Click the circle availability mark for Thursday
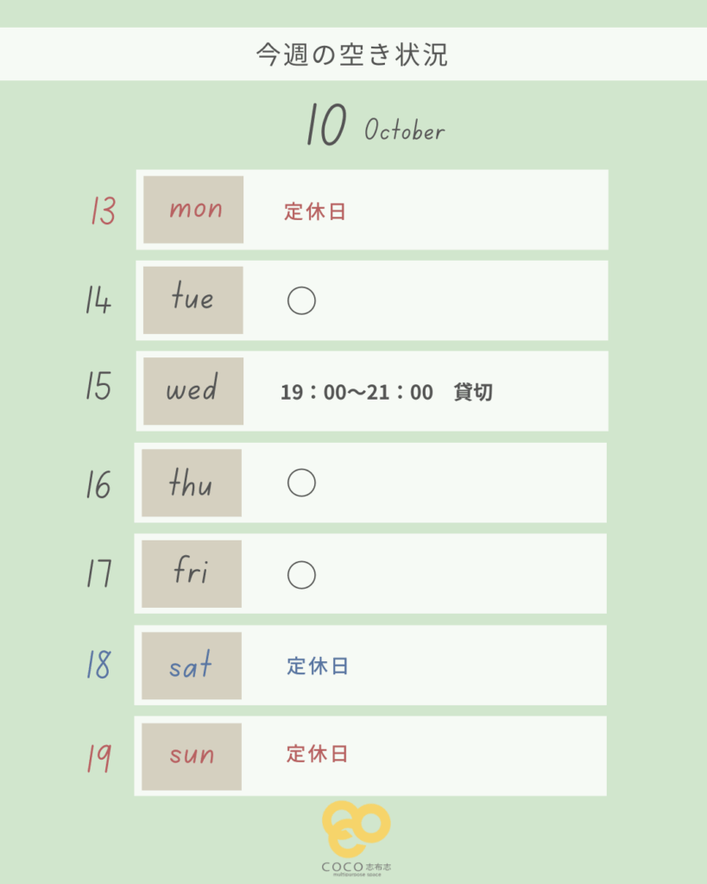 [301, 483]
